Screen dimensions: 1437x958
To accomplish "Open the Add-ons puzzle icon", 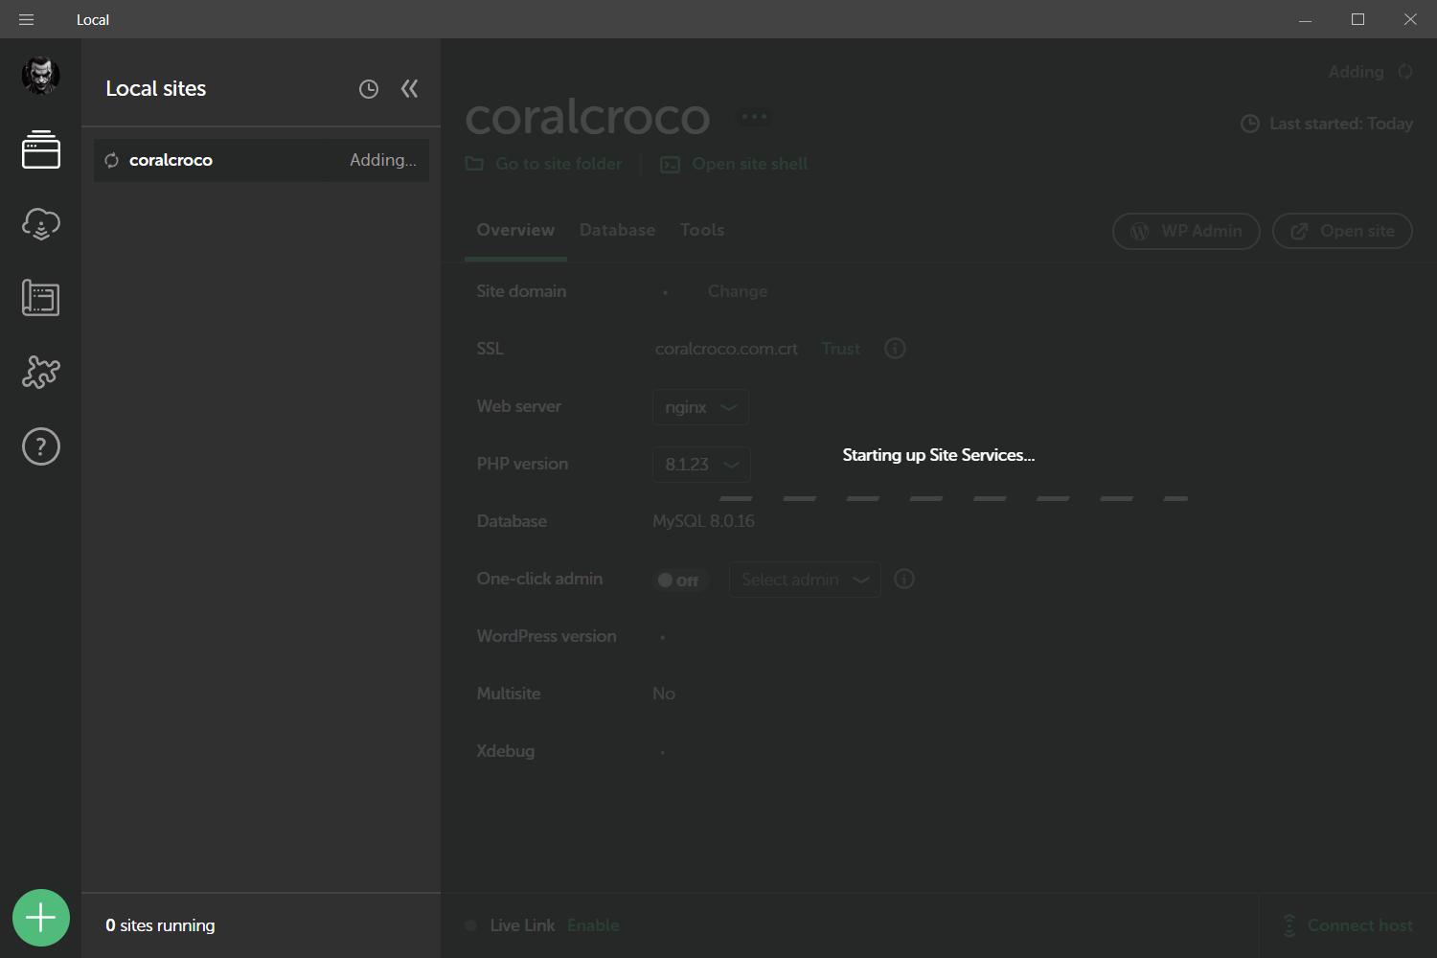I will pyautogui.click(x=41, y=372).
